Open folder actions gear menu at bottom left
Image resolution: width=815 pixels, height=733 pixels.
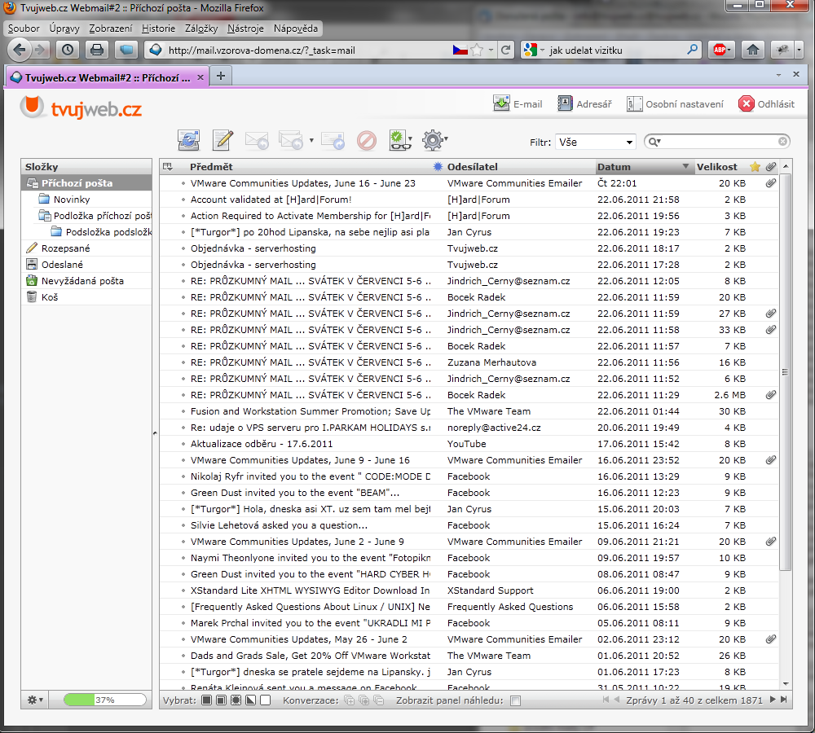tap(35, 700)
